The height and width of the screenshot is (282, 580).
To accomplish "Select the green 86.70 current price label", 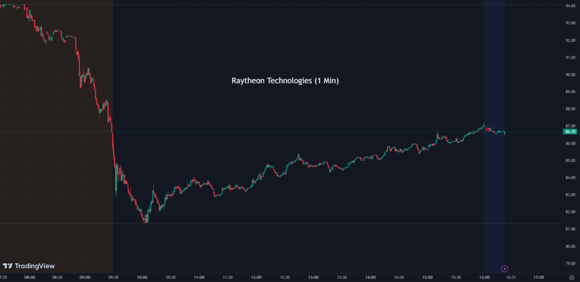I will tap(570, 132).
